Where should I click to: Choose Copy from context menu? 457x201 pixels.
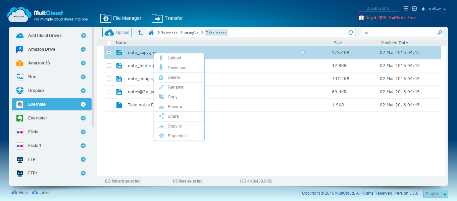pyautogui.click(x=179, y=97)
